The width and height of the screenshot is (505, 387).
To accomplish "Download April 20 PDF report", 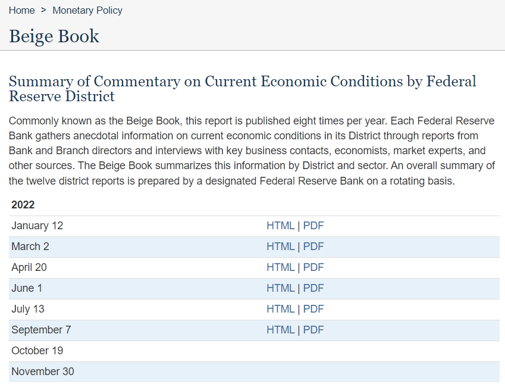I will tap(313, 267).
